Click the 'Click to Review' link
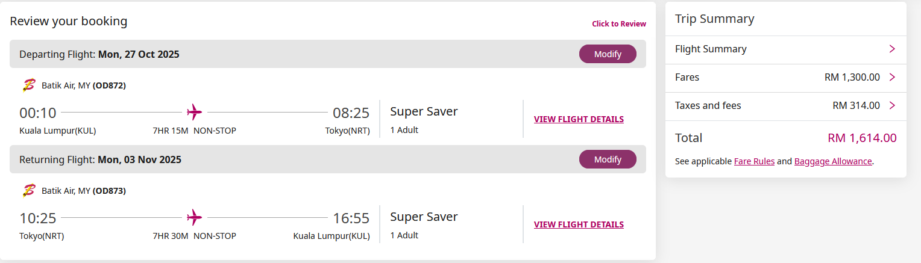Viewport: 921px width, 263px height. pos(619,24)
